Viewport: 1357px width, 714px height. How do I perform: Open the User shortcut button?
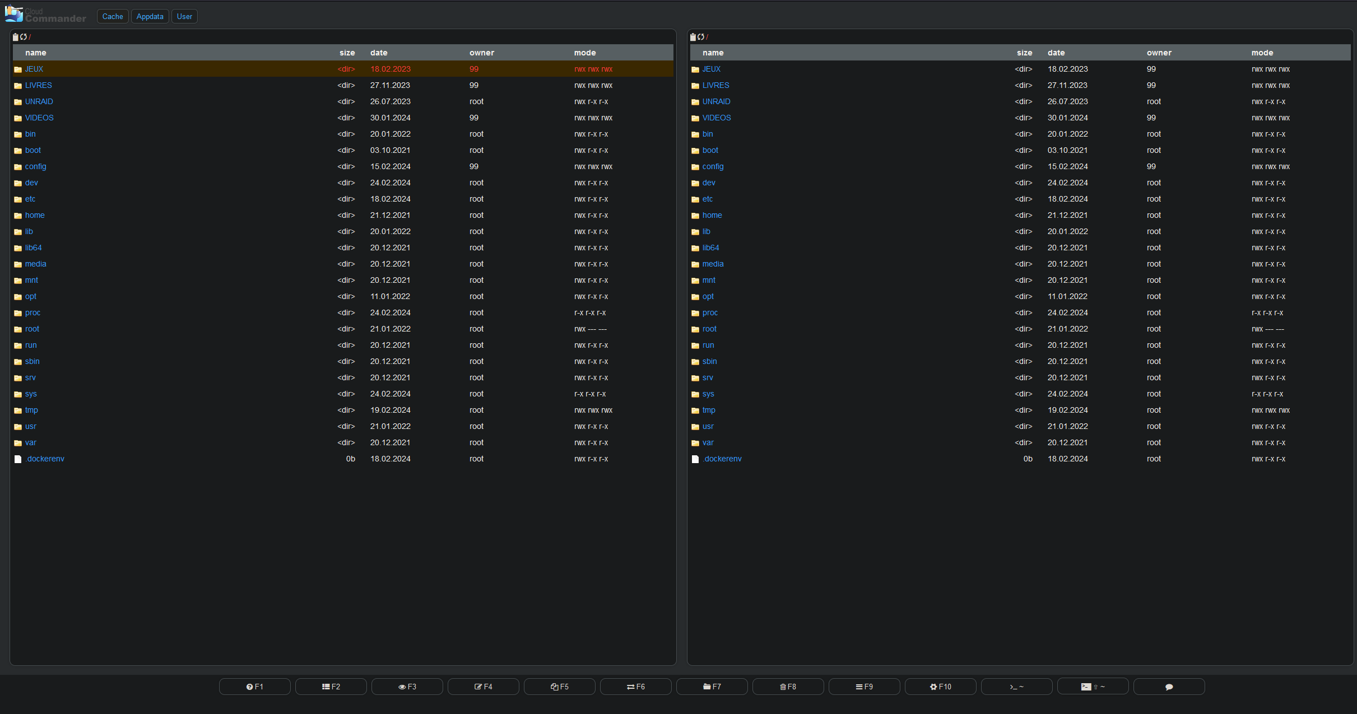pyautogui.click(x=184, y=16)
